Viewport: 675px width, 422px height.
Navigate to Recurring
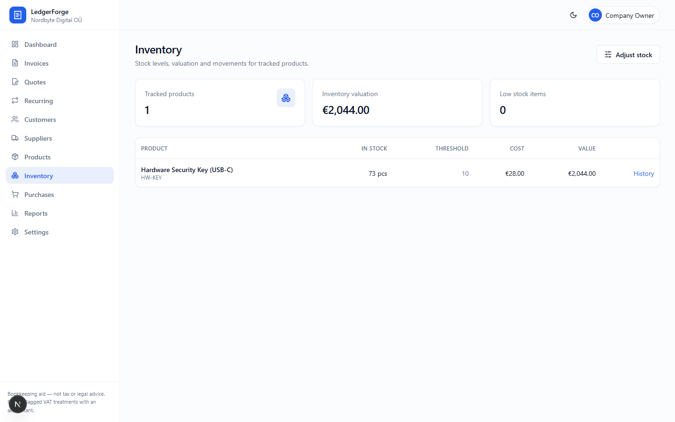click(x=60, y=100)
